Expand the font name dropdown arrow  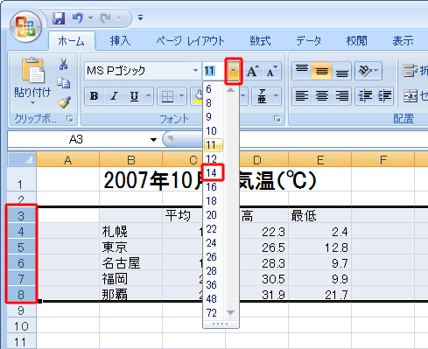195,71
